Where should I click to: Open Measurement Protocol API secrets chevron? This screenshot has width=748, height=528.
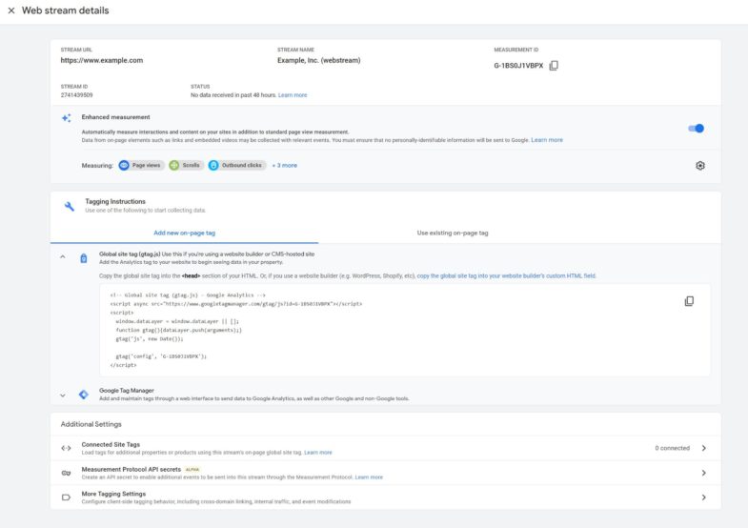coord(703,473)
